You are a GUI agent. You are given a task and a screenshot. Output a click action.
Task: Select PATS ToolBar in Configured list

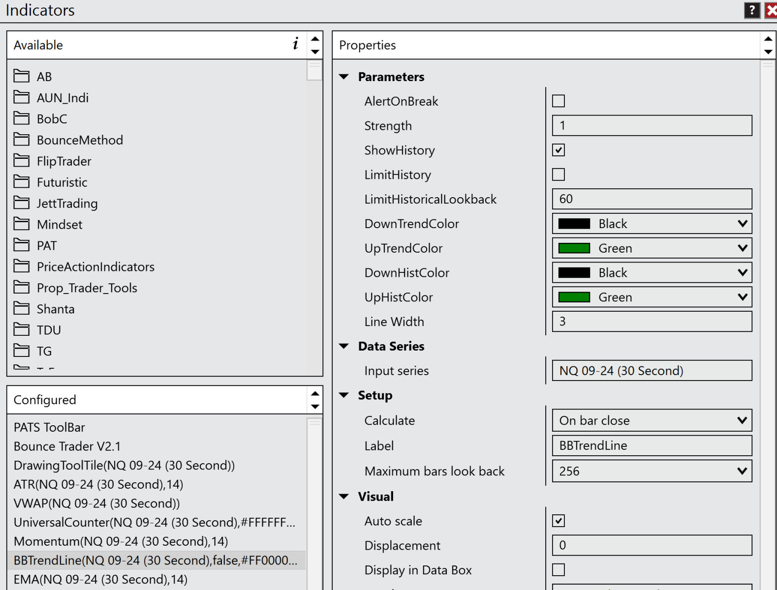click(x=156, y=427)
